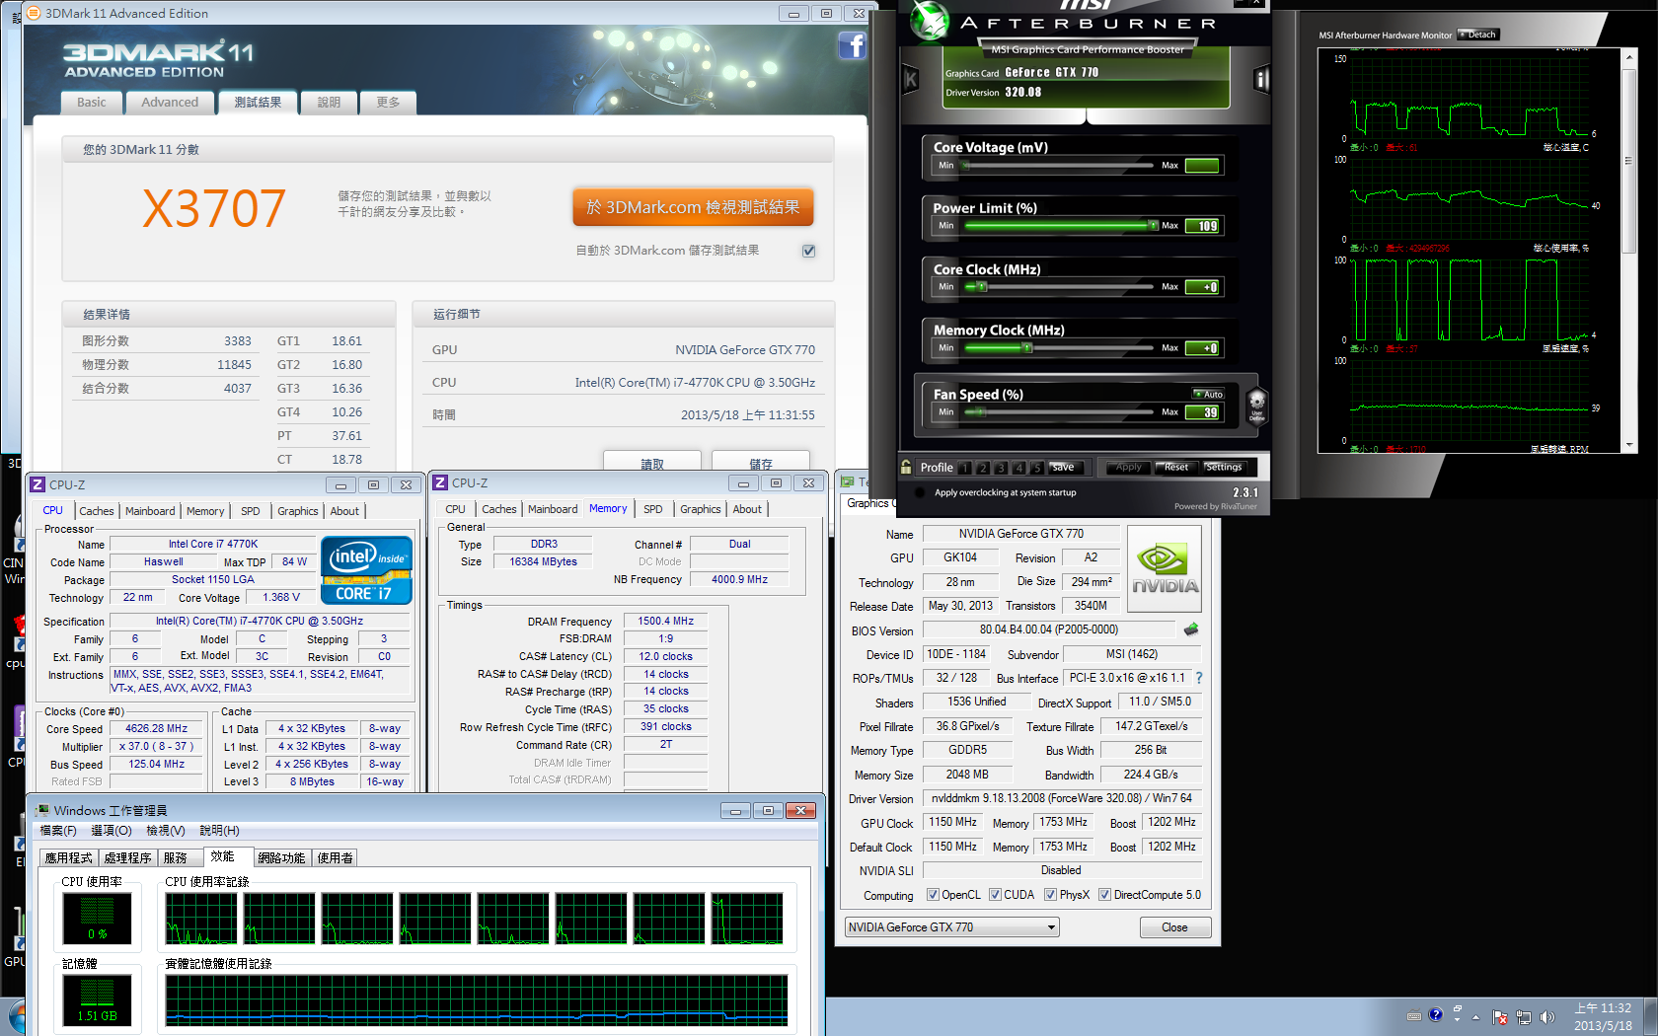Open the GPU selection dropdown in GPU-Z

coord(951,927)
